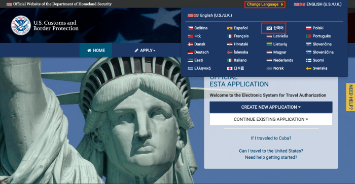The image size is (355, 184).
Task: Click the Hungarian flag icon beside Magyar
Action: (x=269, y=53)
